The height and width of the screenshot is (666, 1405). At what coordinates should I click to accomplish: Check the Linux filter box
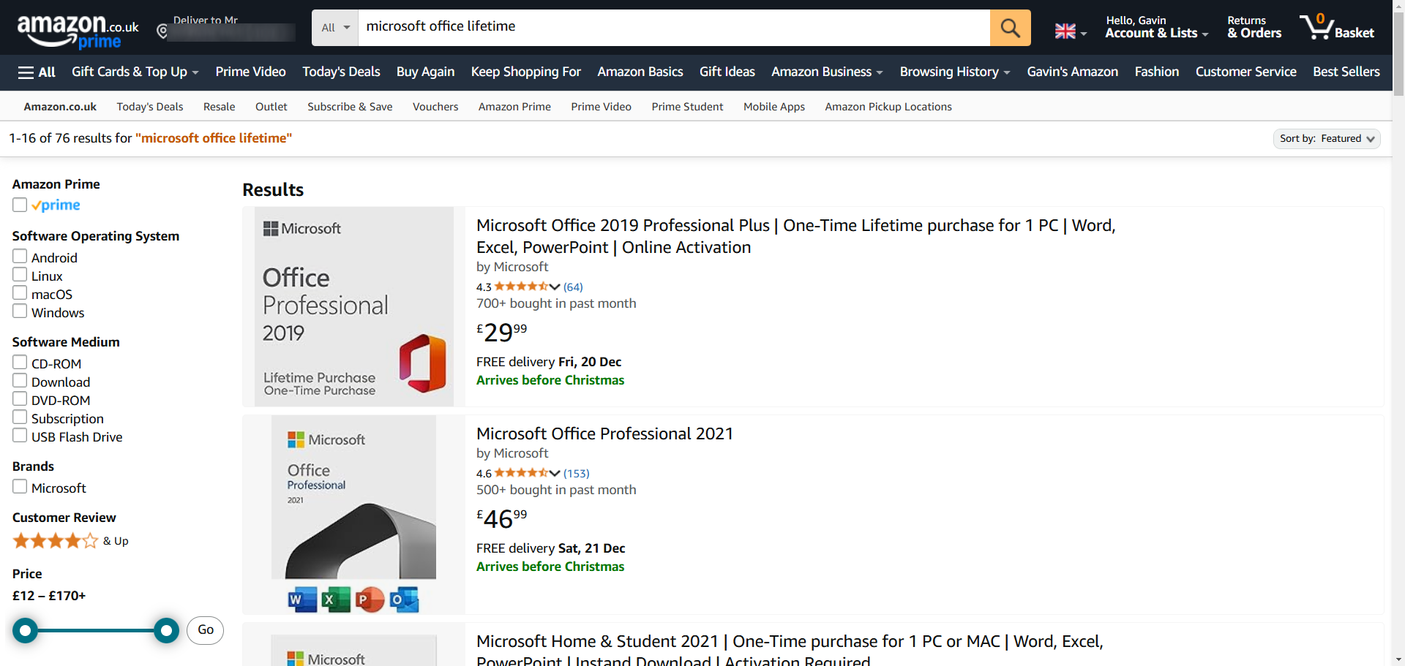point(20,275)
